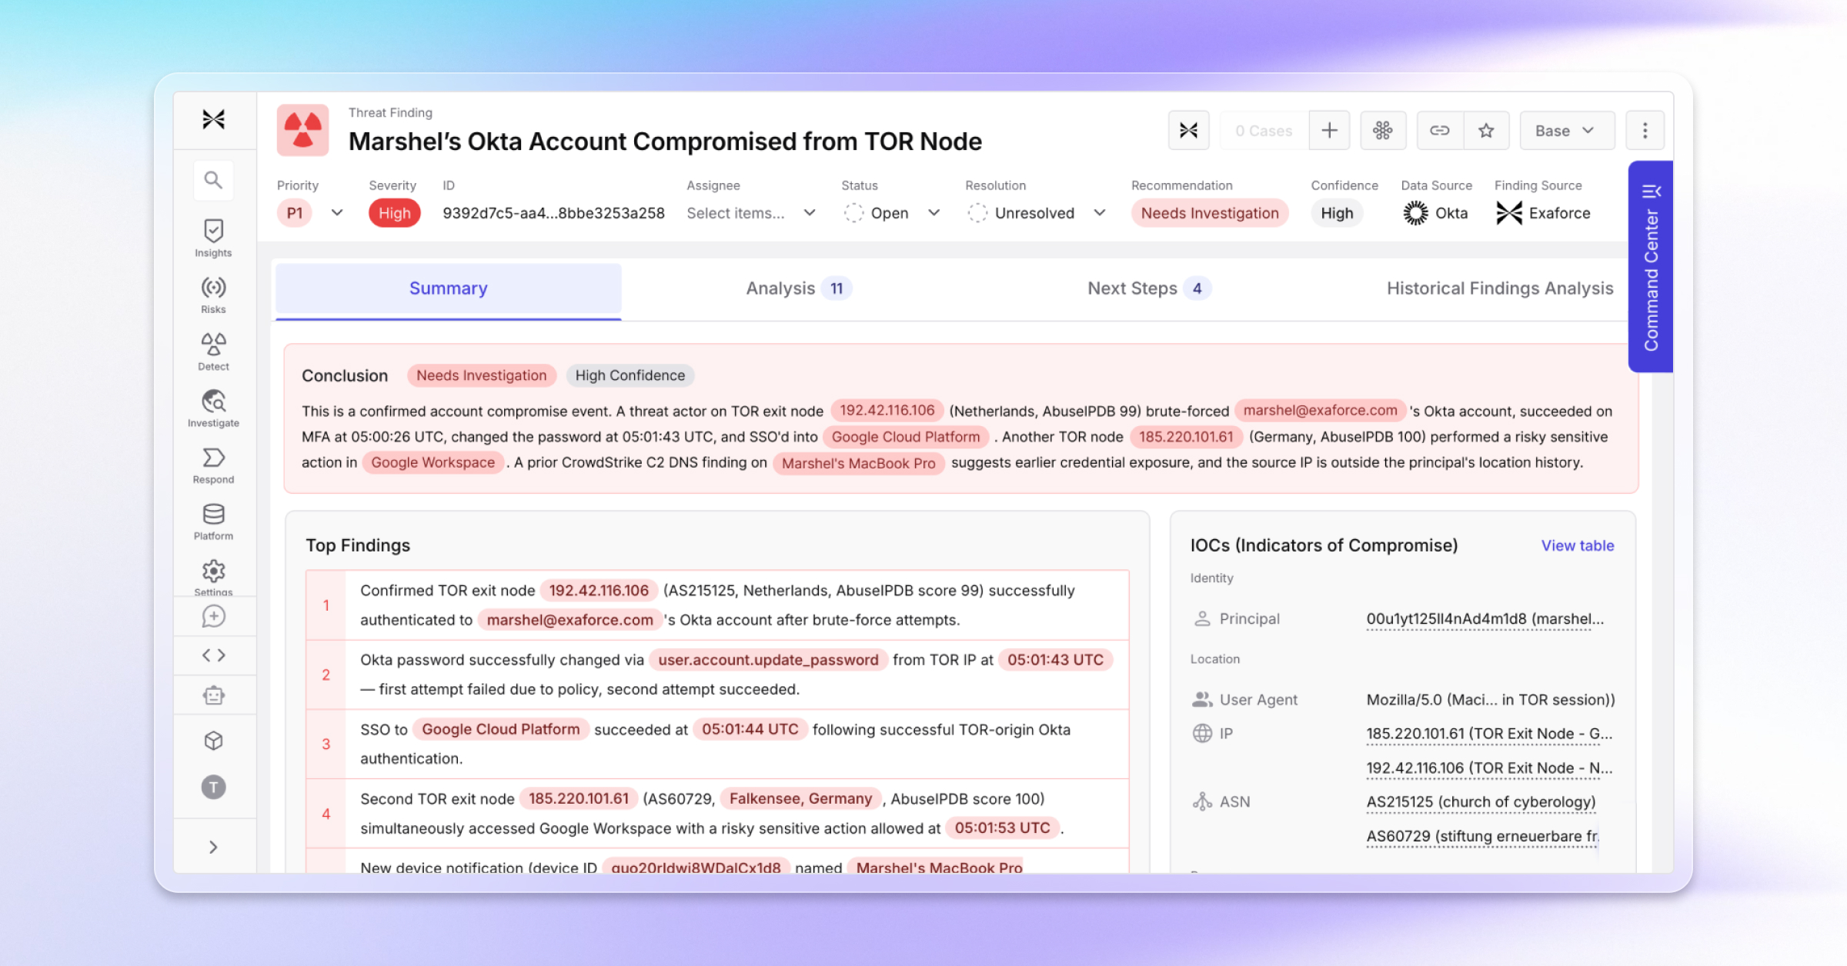1847x966 pixels.
Task: Open the Assignee Select items dropdown
Action: click(751, 213)
